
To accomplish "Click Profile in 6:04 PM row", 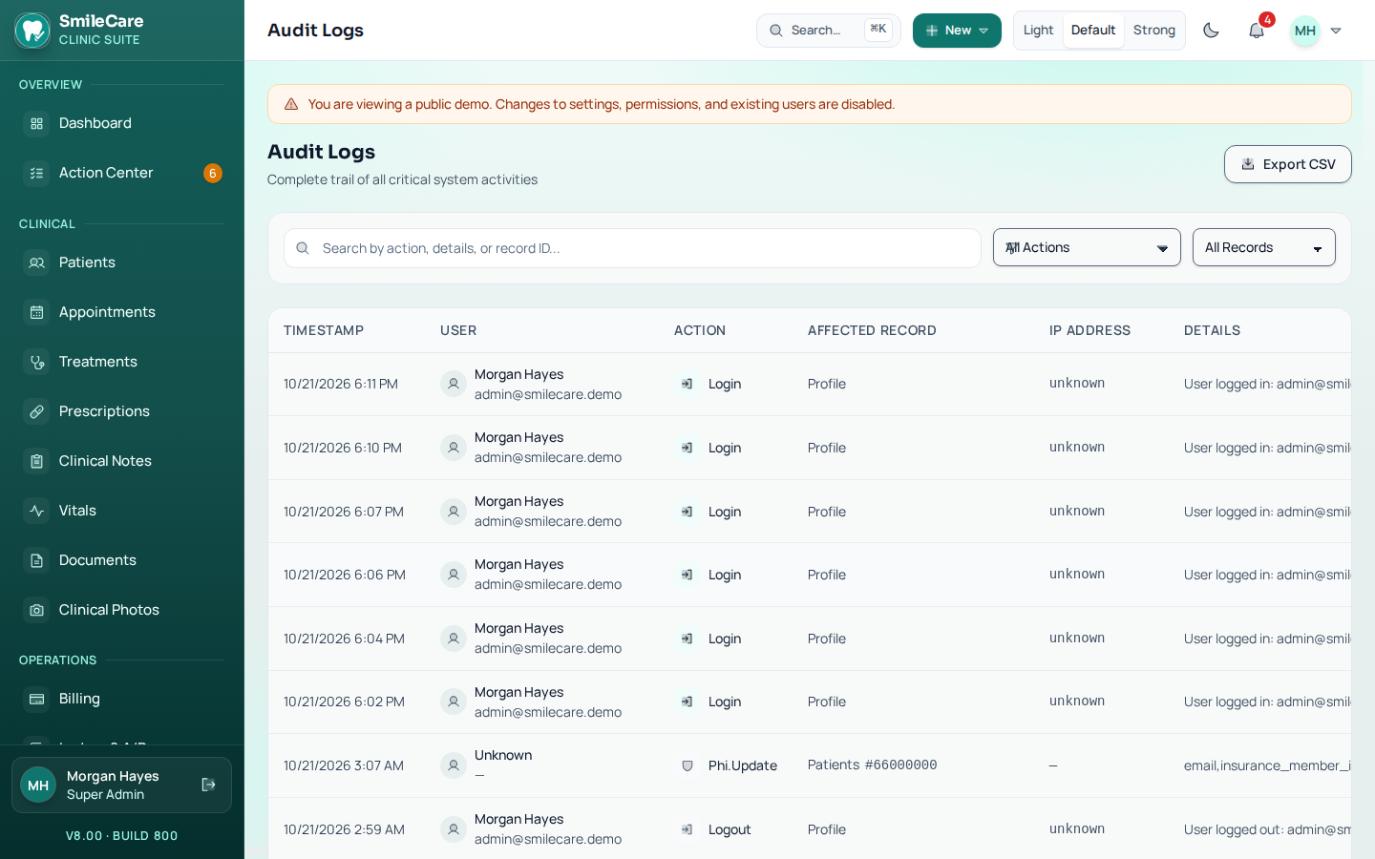I will pyautogui.click(x=827, y=639).
